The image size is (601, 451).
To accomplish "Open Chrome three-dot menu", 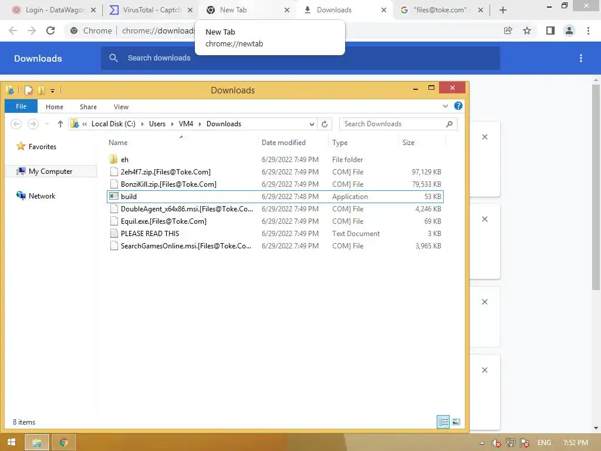I will point(588,31).
